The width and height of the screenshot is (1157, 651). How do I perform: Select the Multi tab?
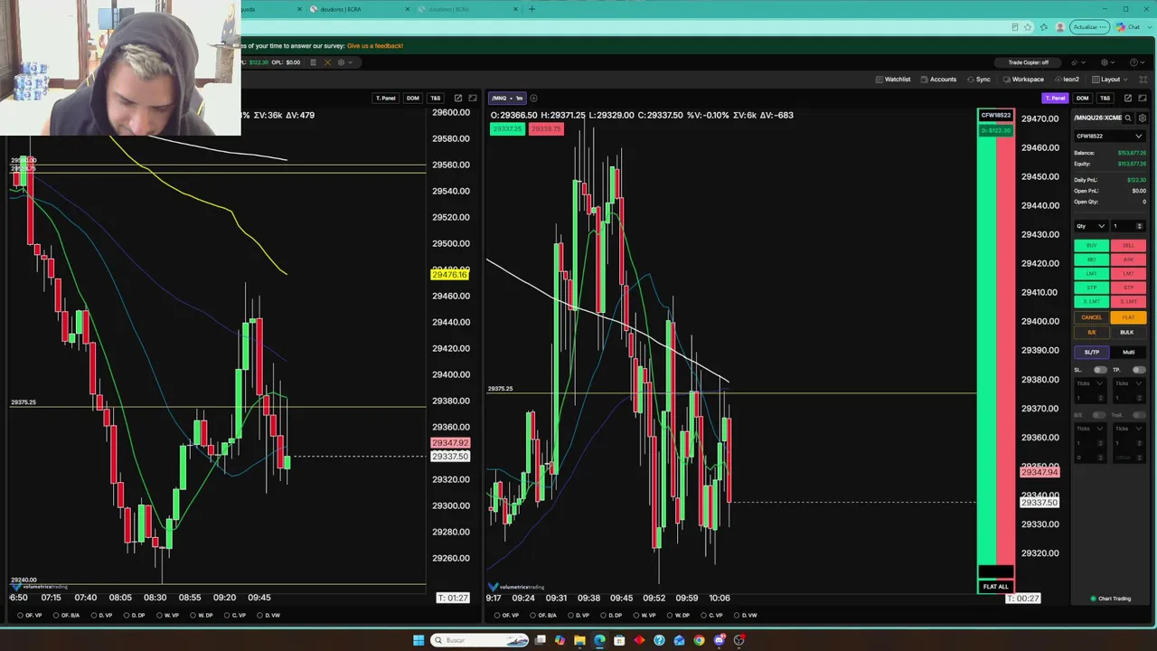pyautogui.click(x=1128, y=353)
